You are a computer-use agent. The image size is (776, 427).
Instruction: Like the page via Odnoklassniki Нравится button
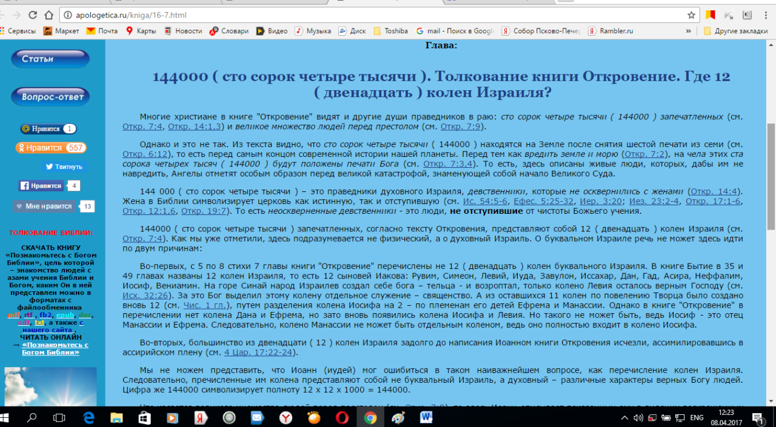51,148
